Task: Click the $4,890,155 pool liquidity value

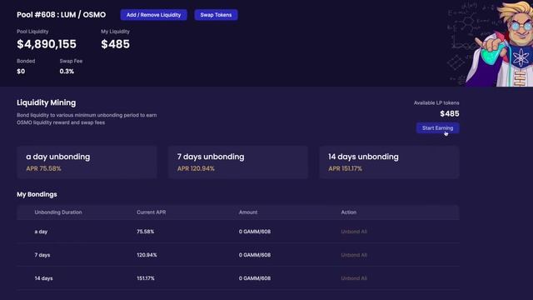Action: point(47,44)
